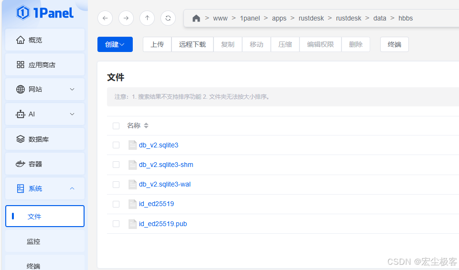The width and height of the screenshot is (459, 270).
Task: Click the 上传 button
Action: [x=157, y=44]
